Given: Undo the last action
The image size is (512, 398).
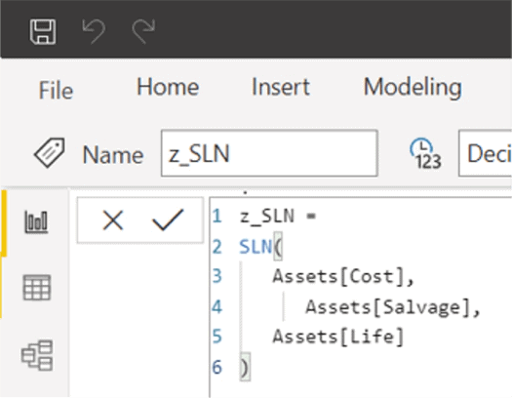Looking at the screenshot, I should pyautogui.click(x=94, y=31).
